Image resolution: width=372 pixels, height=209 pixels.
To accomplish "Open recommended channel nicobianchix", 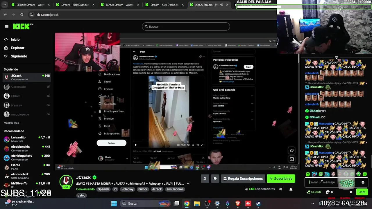I will pos(27,148).
